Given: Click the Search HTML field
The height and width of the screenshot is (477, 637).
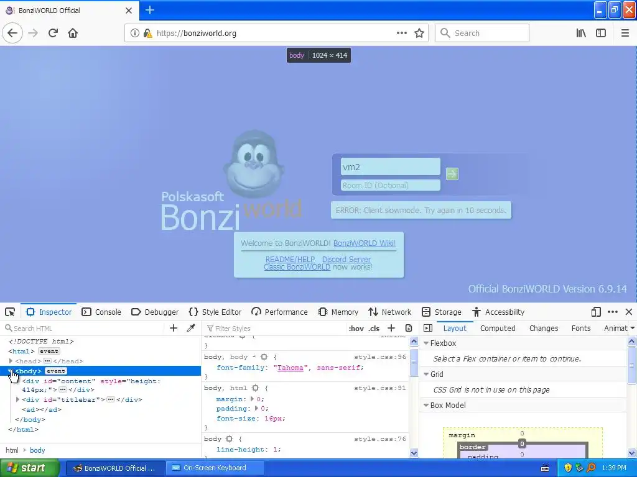Looking at the screenshot, I should pyautogui.click(x=83, y=328).
